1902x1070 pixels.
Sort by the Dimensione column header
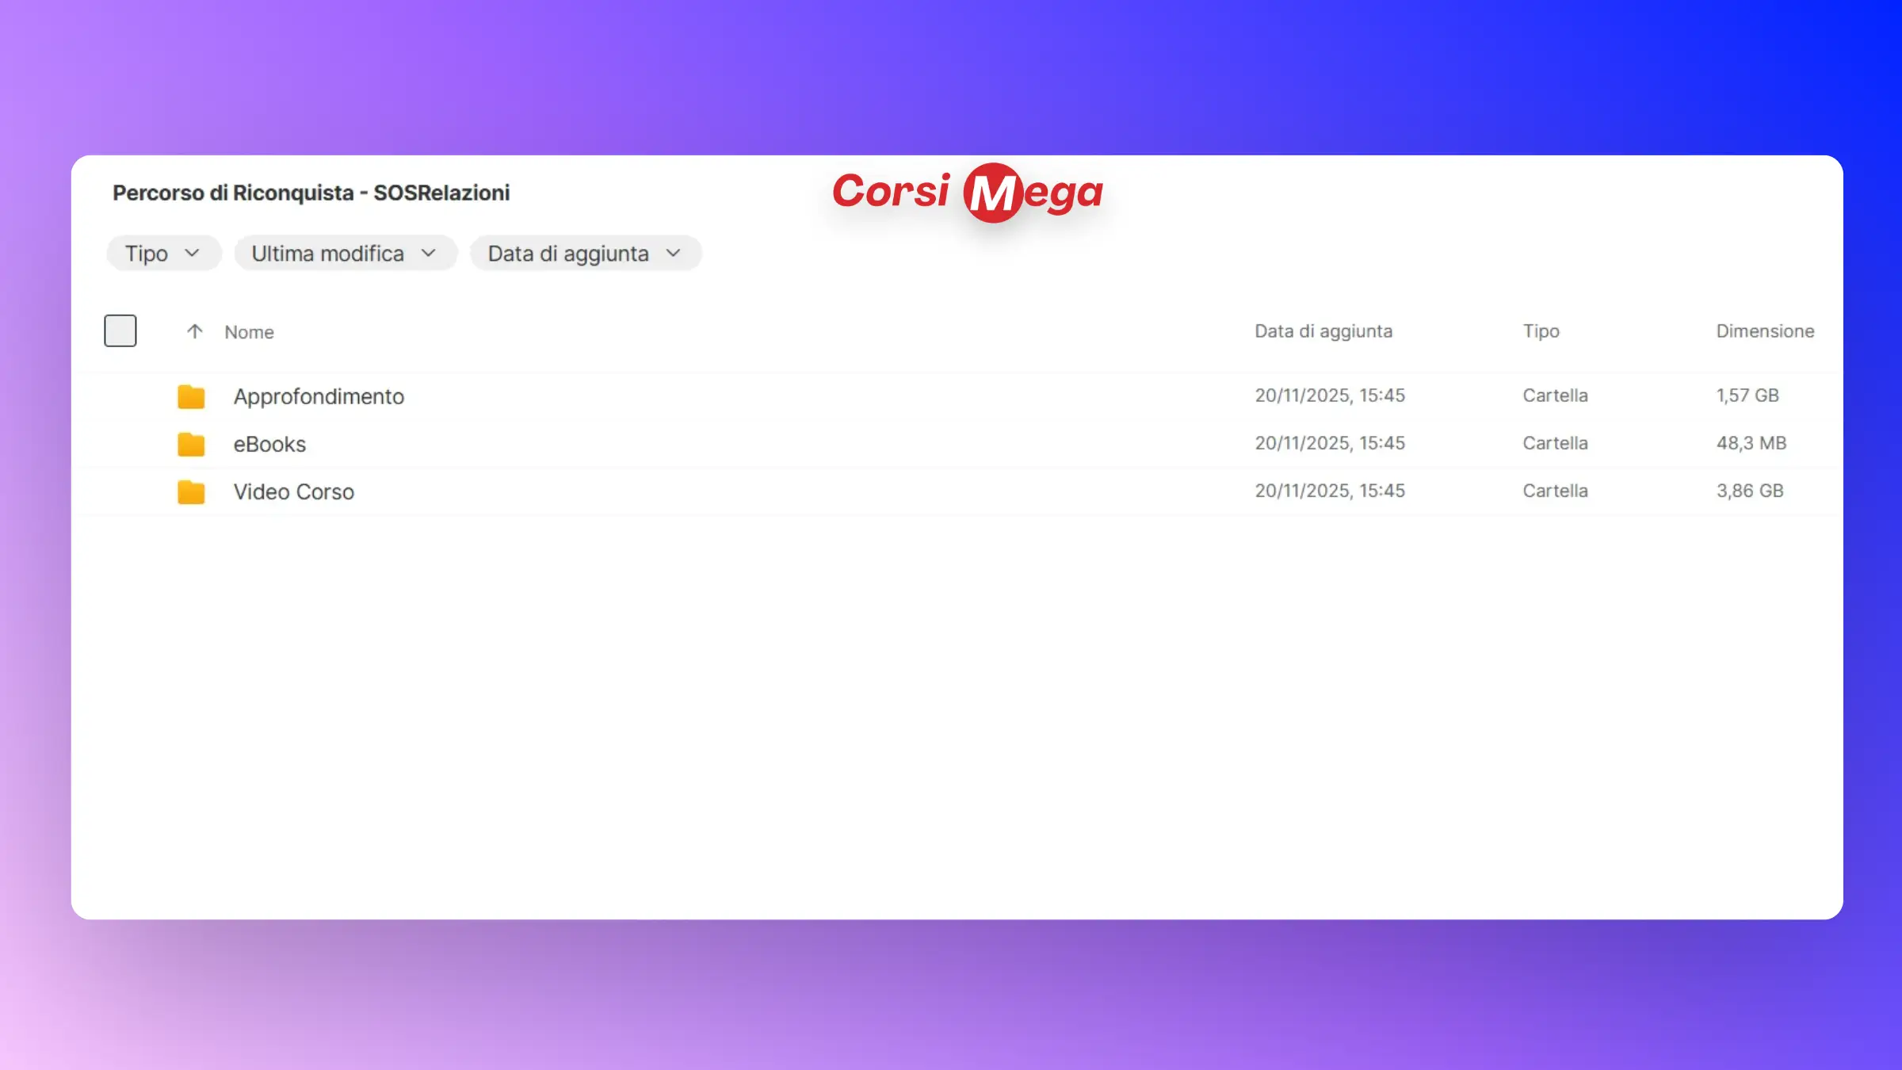[x=1765, y=331]
